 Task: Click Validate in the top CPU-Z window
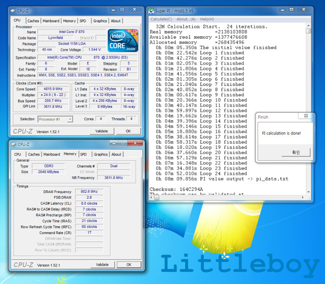point(102,131)
